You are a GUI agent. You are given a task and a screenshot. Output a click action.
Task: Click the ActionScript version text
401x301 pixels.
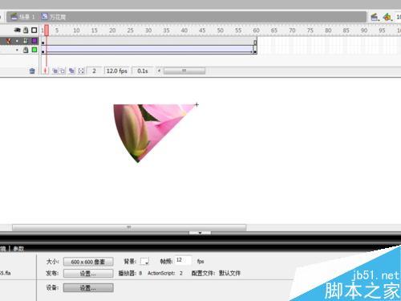pos(165,273)
